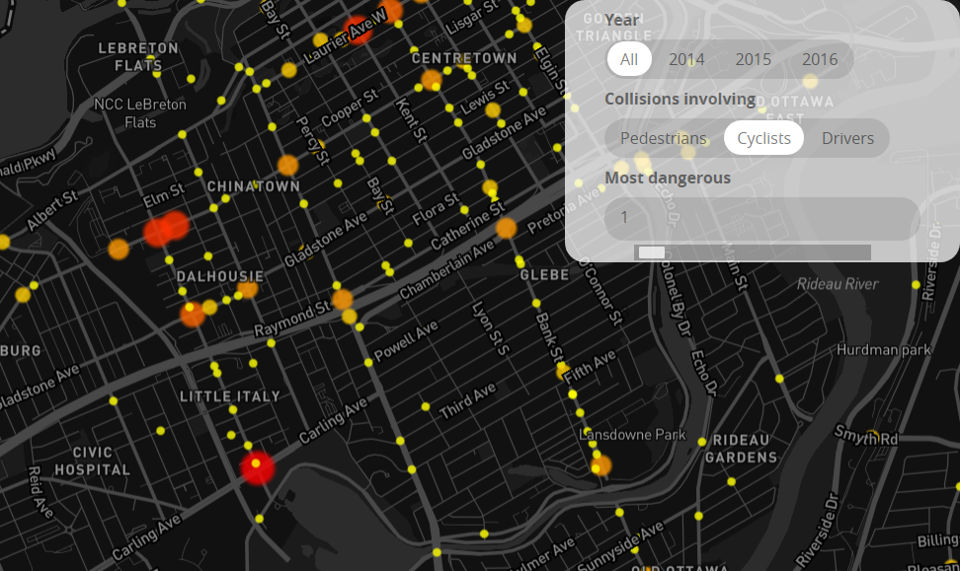The width and height of the screenshot is (960, 571).
Task: Click the orange marker below the Dalhousie label
Action: [x=193, y=315]
